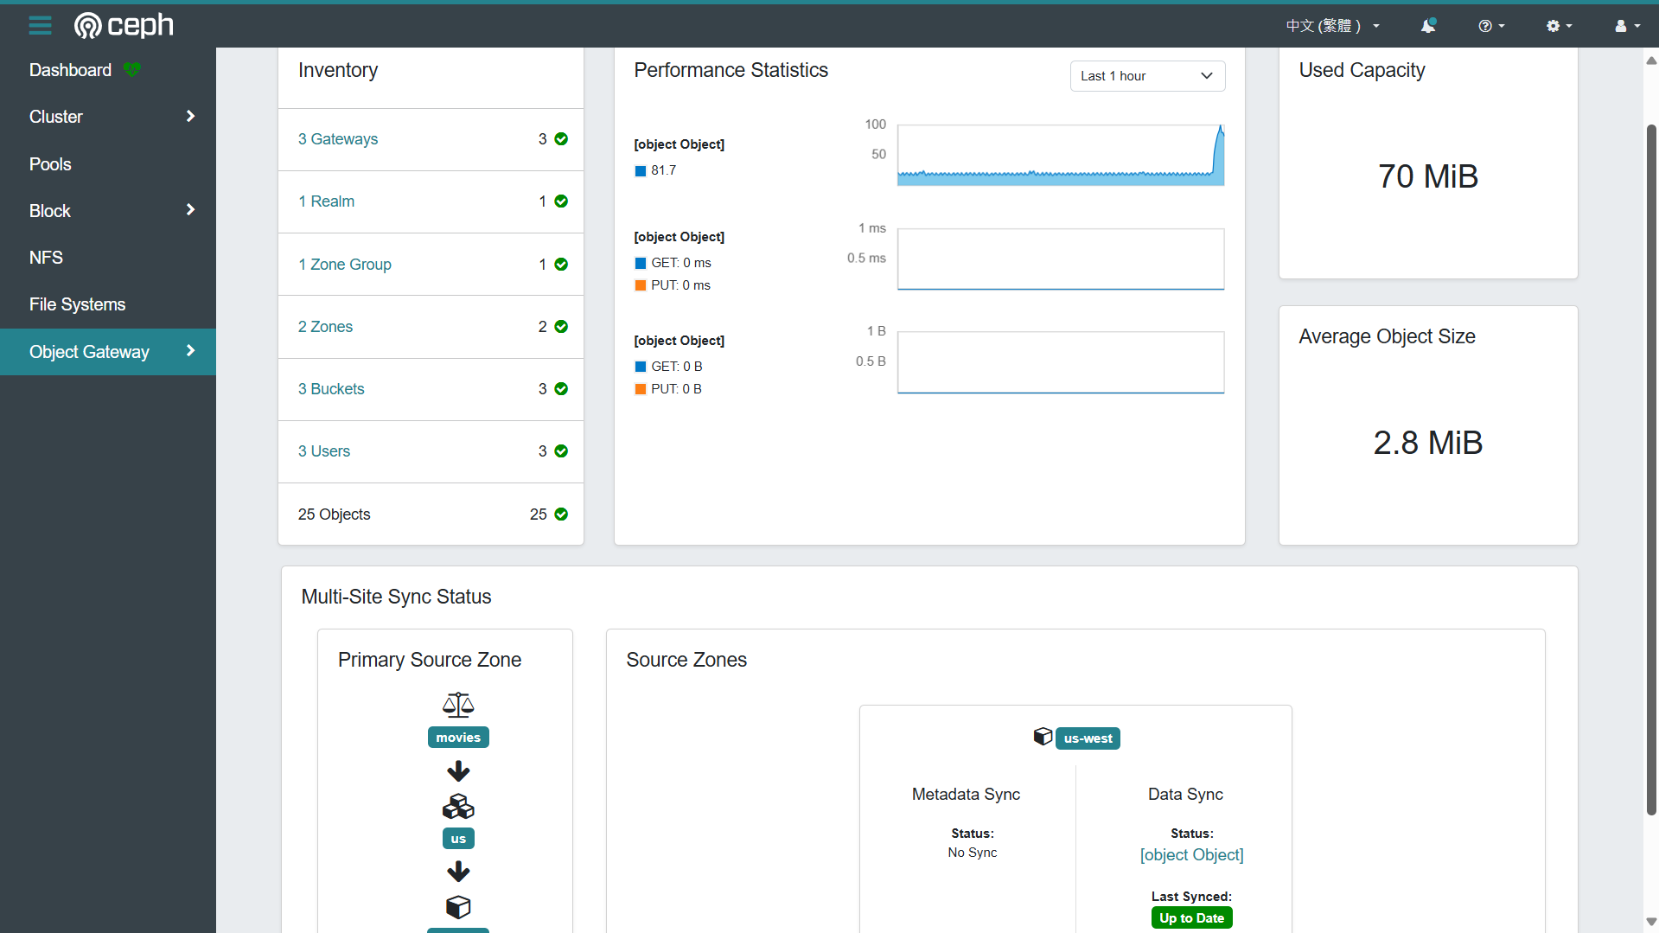The image size is (1659, 933).
Task: Click the scrollbar up arrow
Action: (1651, 61)
